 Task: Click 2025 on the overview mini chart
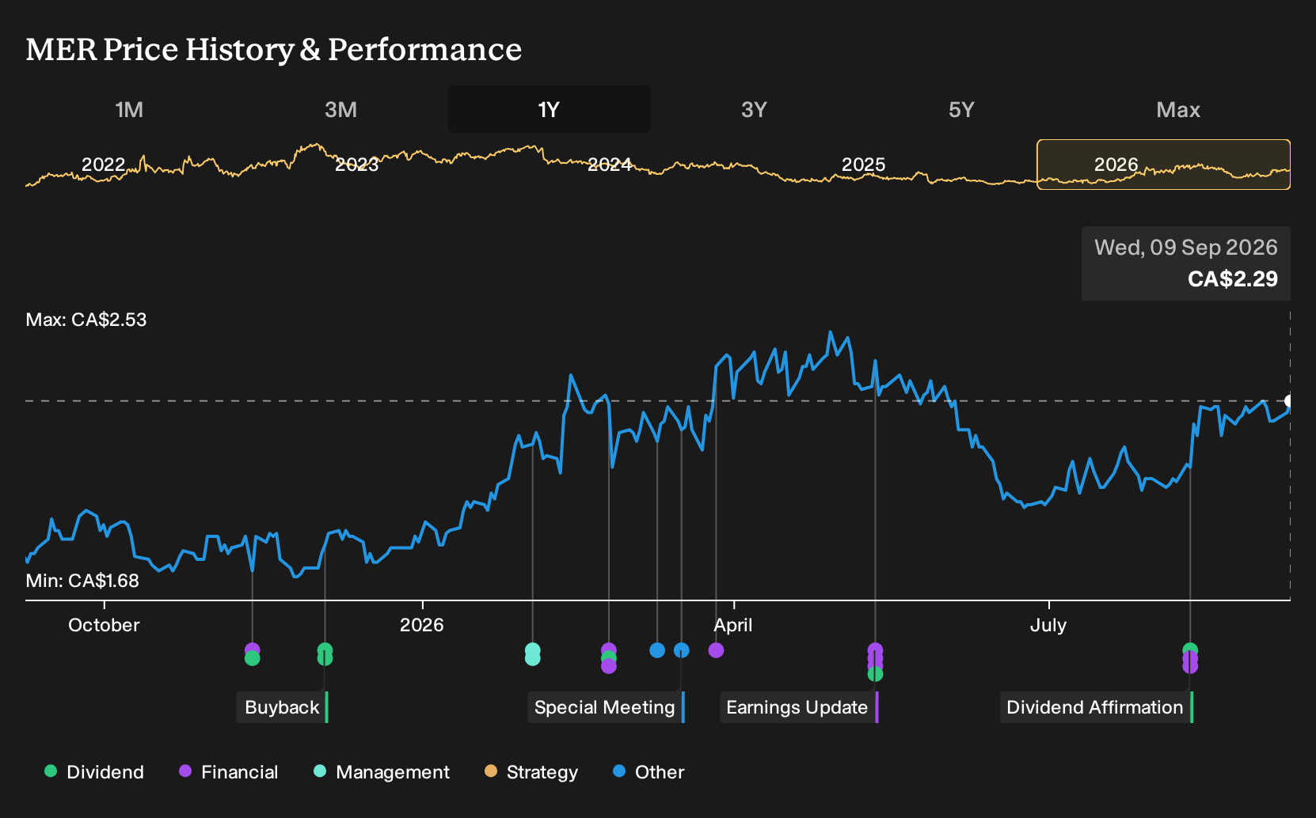coord(863,165)
